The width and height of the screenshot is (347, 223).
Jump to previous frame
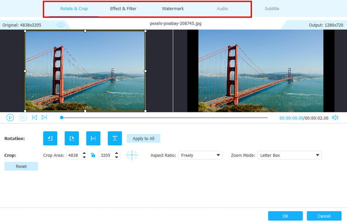34,117
